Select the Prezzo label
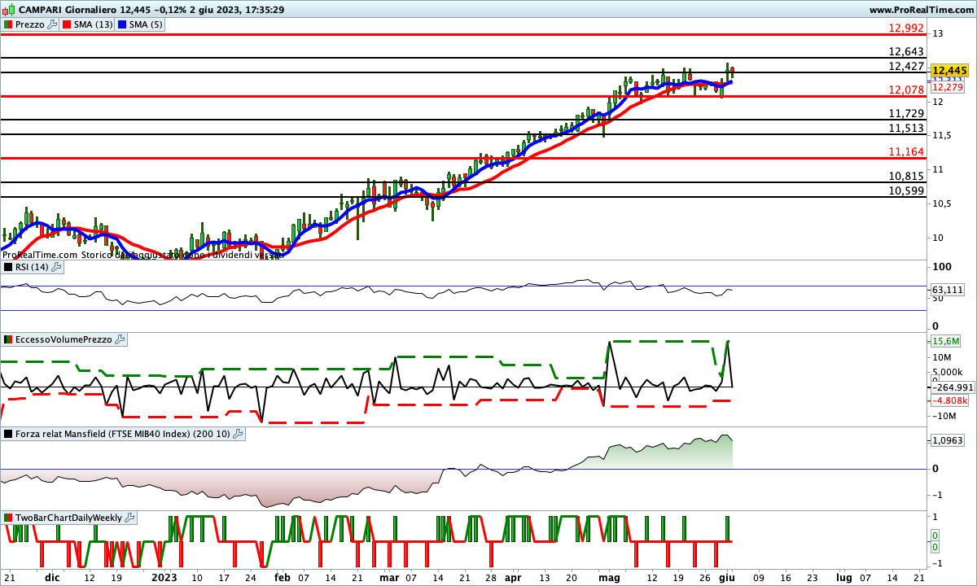This screenshot has height=586, width=977. point(30,24)
